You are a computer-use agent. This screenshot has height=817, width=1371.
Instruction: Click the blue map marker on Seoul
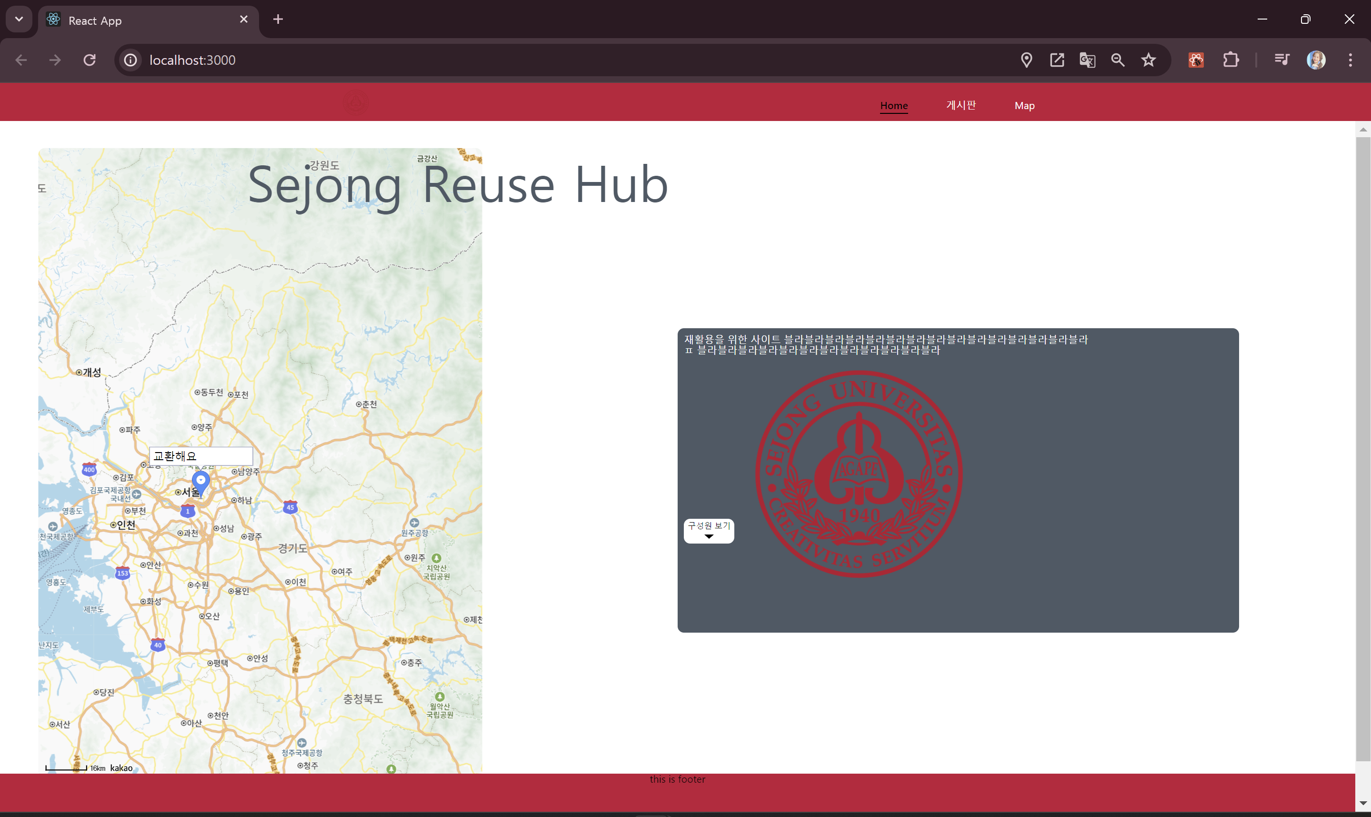(201, 482)
